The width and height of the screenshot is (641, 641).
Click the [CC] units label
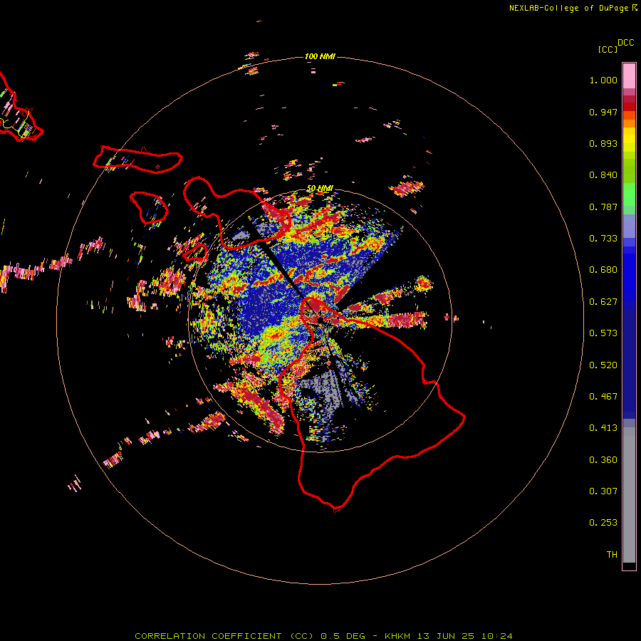tap(608, 49)
